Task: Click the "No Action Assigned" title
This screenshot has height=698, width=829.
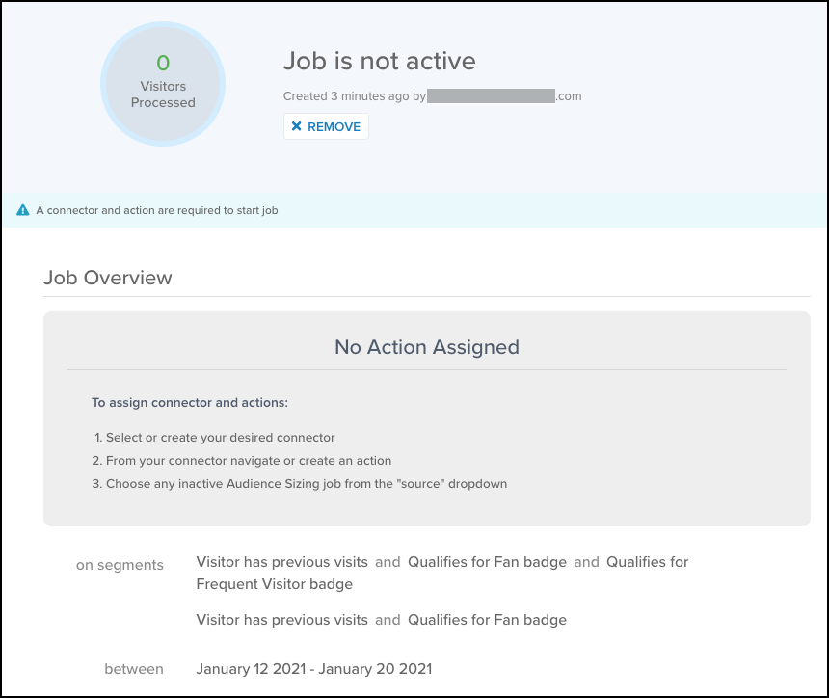Action: pyautogui.click(x=426, y=347)
